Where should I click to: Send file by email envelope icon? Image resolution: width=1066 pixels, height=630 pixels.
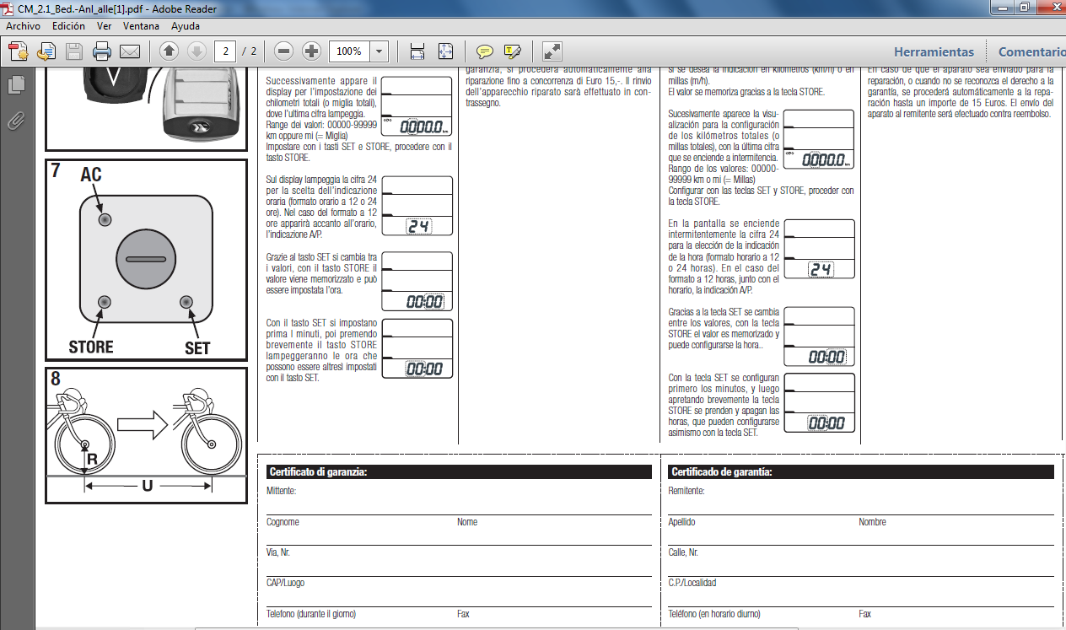(x=130, y=51)
